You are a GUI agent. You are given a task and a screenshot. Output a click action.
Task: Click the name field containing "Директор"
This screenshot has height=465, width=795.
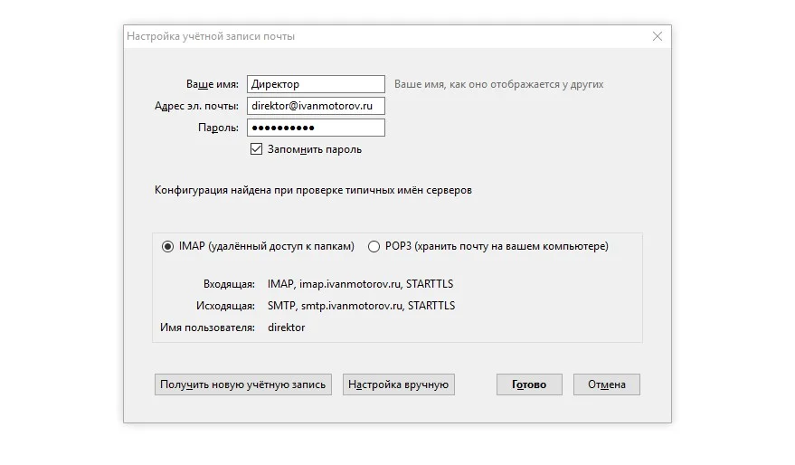point(315,84)
